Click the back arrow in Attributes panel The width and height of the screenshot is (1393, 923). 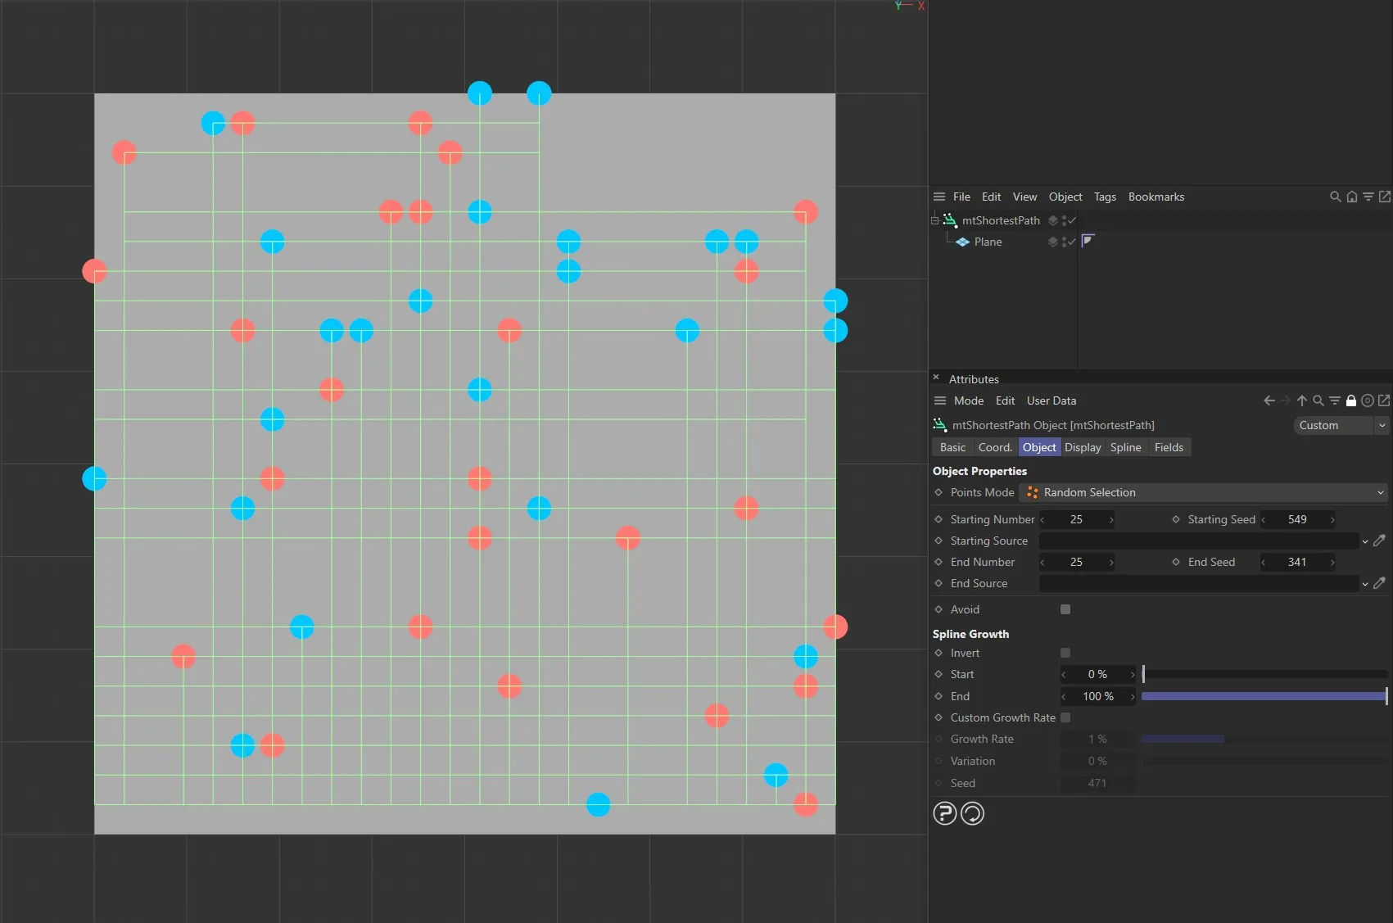tap(1269, 400)
